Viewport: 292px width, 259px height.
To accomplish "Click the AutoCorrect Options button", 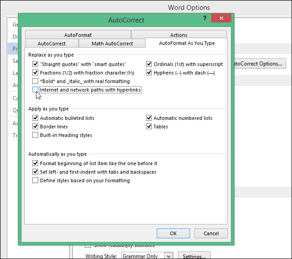I will (258, 64).
